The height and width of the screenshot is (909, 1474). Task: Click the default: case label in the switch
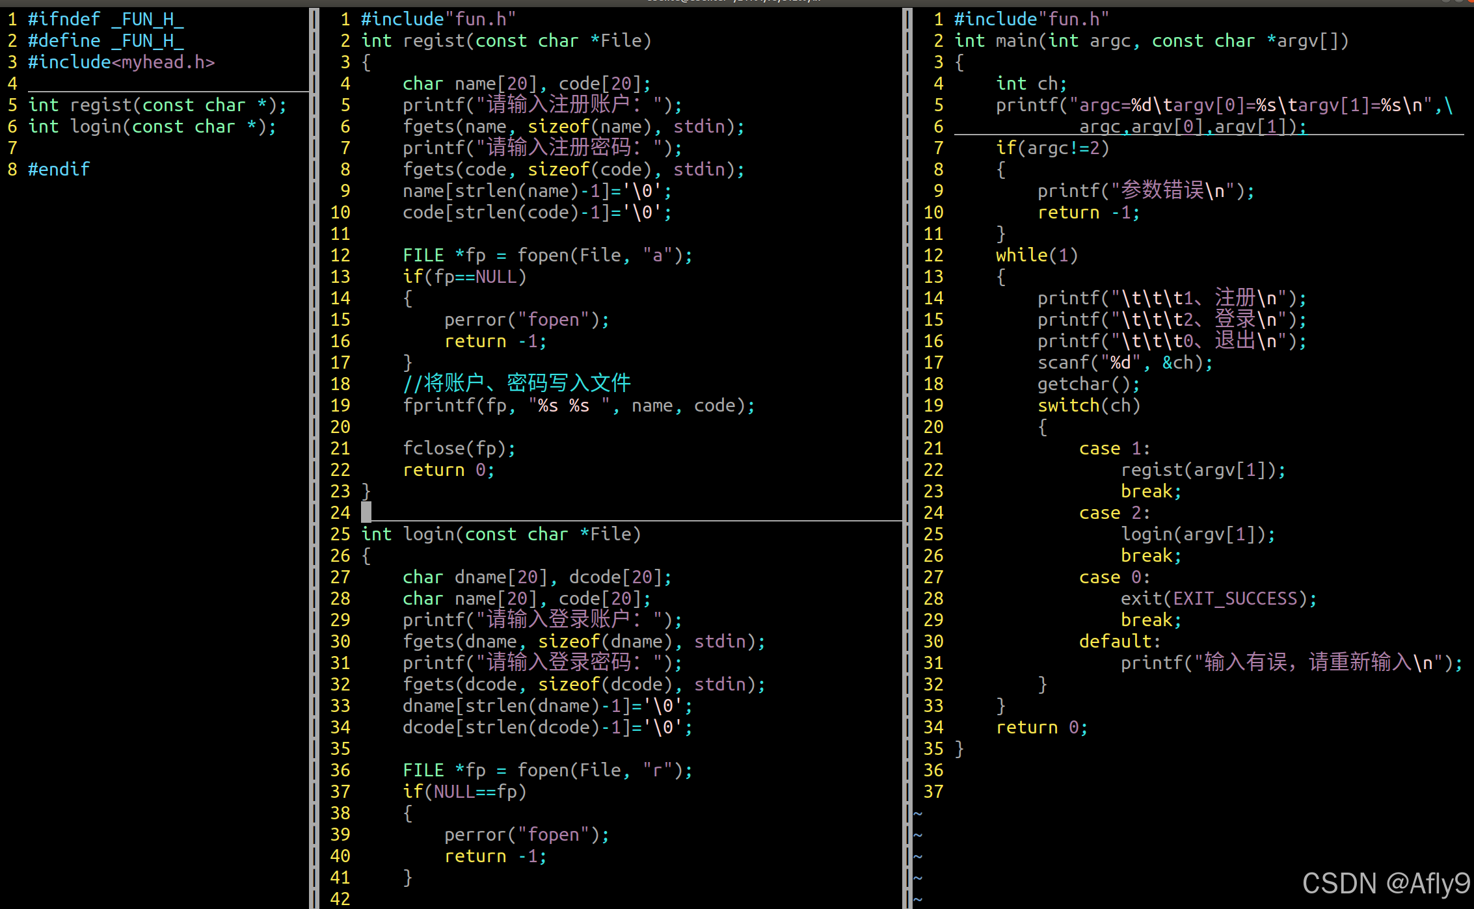click(1119, 642)
